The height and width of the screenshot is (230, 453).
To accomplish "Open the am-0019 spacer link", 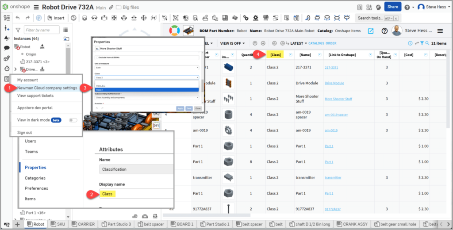I will click(x=336, y=115).
